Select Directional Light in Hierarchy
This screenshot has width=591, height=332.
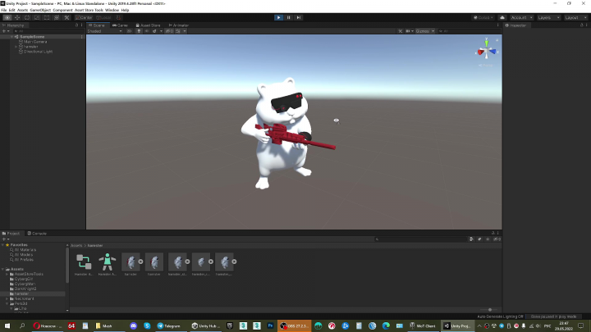(x=38, y=52)
